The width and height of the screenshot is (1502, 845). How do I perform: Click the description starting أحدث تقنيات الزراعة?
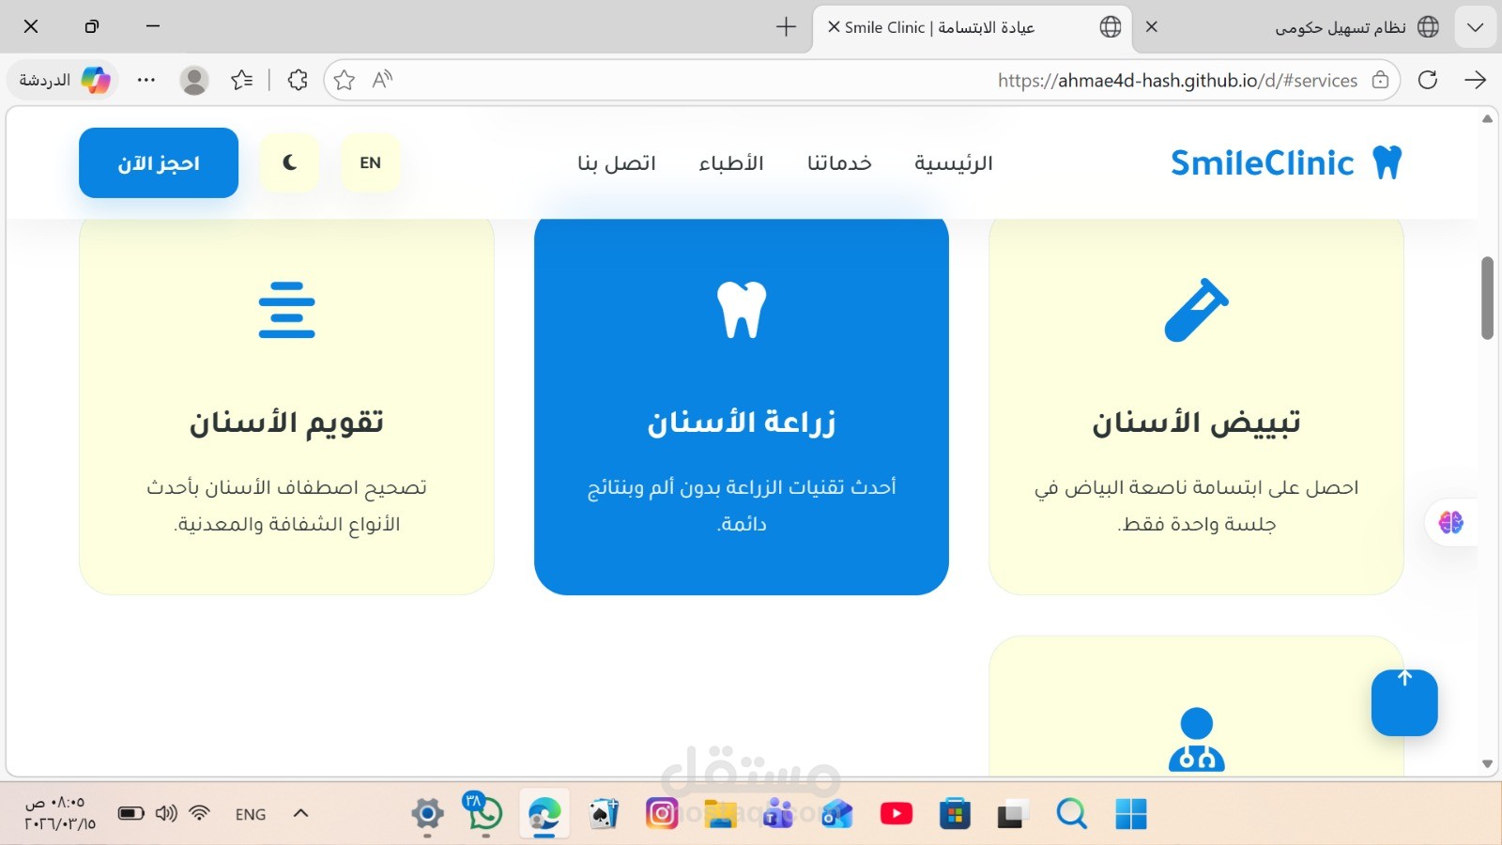pos(742,505)
